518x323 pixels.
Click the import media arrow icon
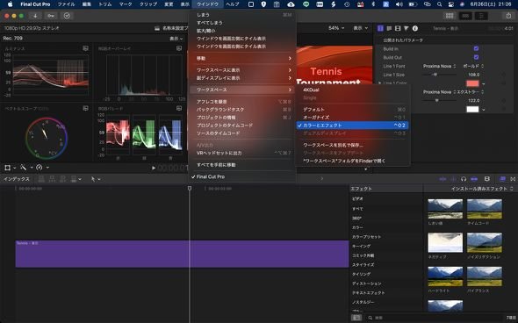pos(35,16)
